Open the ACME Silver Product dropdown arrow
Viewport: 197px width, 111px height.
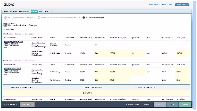[27, 72]
